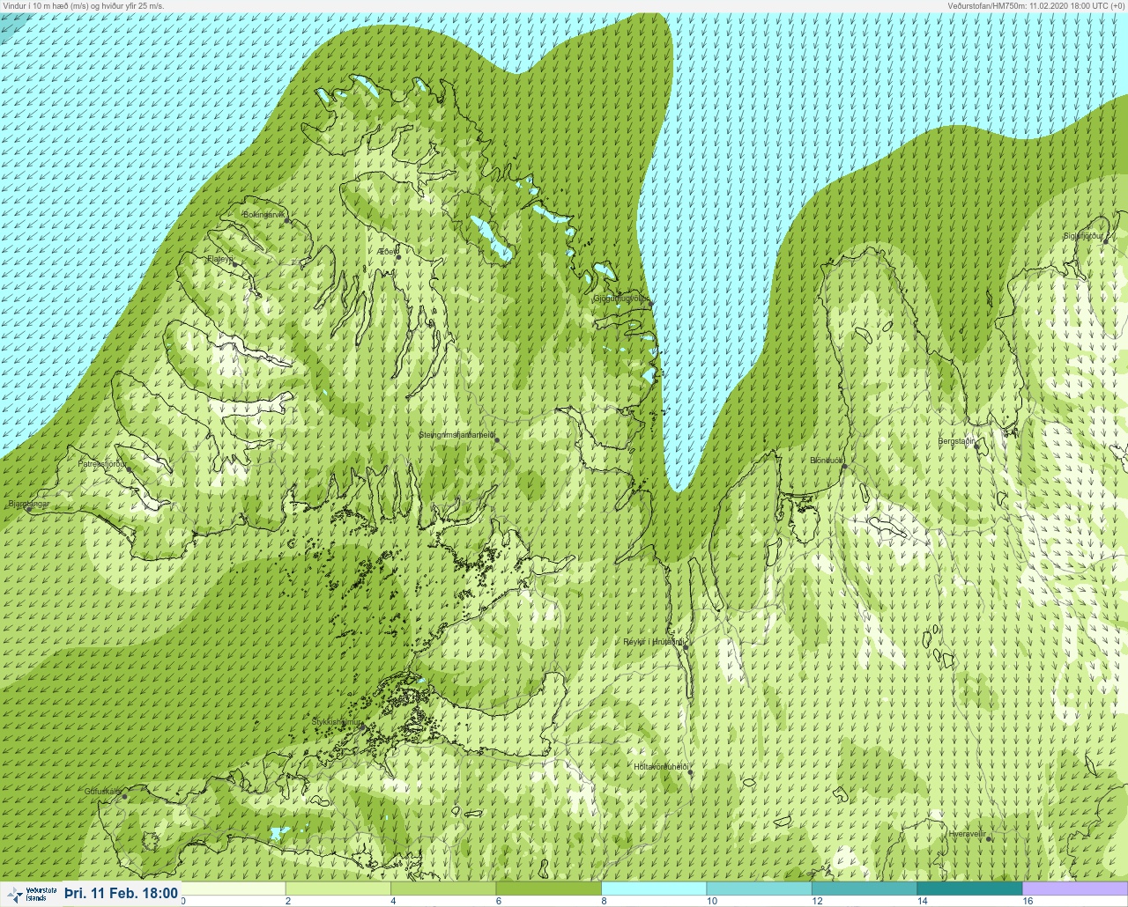
Task: Click the Gufuskálar place label
Action: click(102, 791)
